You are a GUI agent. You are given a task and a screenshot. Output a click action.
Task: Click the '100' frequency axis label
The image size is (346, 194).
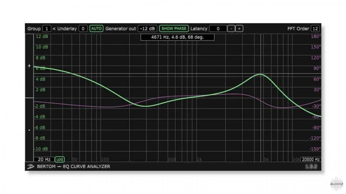[105, 159]
